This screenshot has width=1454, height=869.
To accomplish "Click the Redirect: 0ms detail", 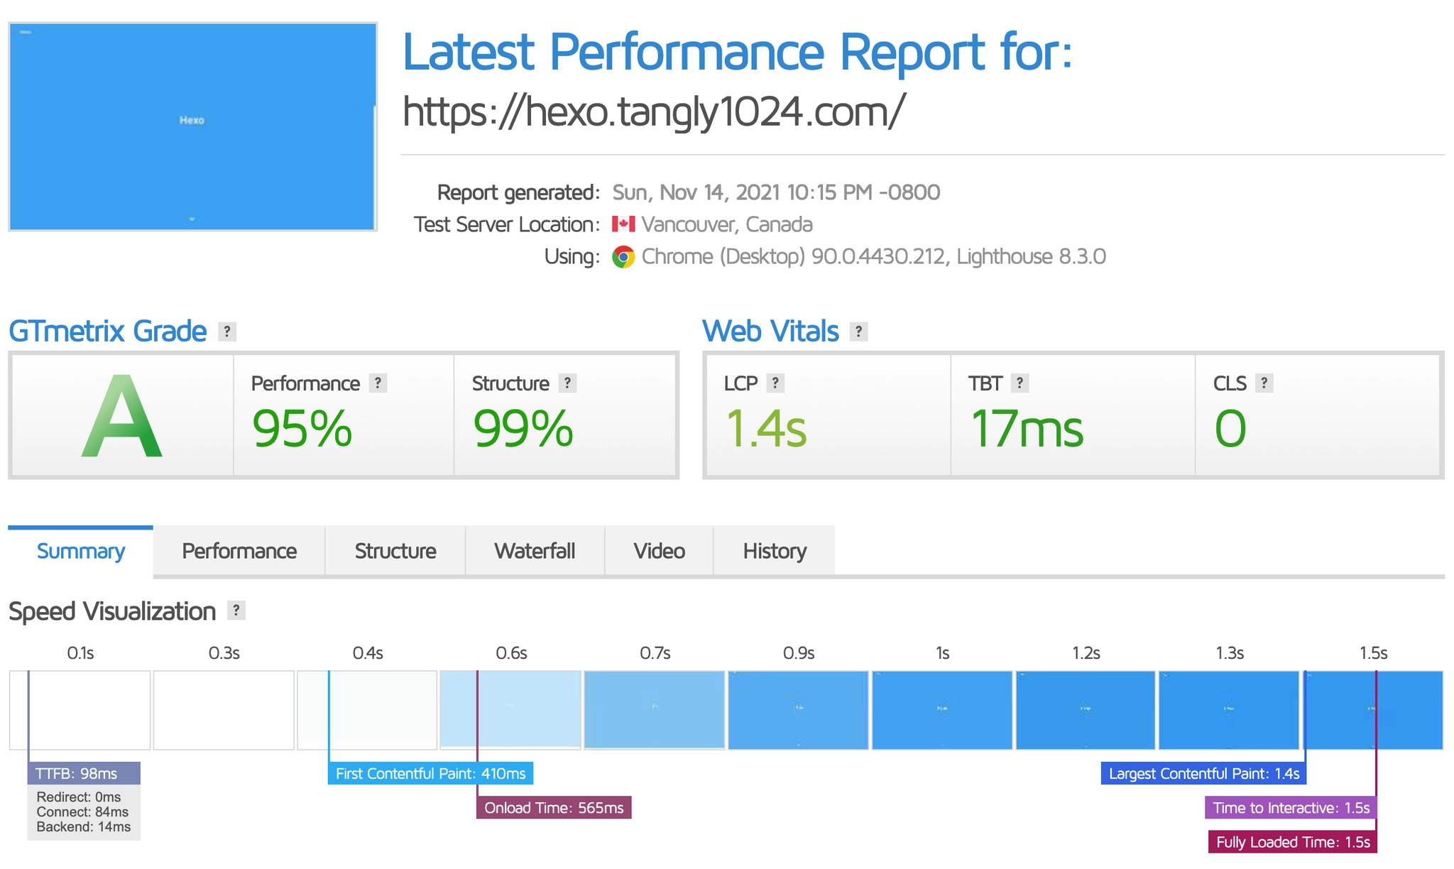I will (x=79, y=797).
